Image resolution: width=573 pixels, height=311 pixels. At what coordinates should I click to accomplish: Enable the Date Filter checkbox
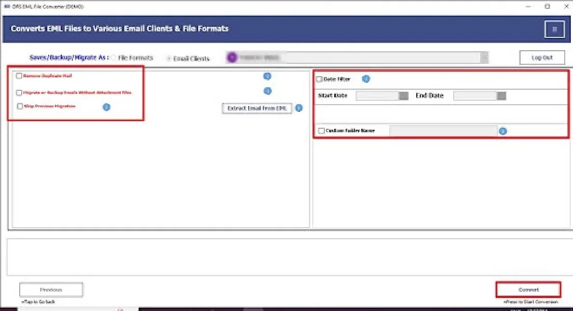point(320,79)
